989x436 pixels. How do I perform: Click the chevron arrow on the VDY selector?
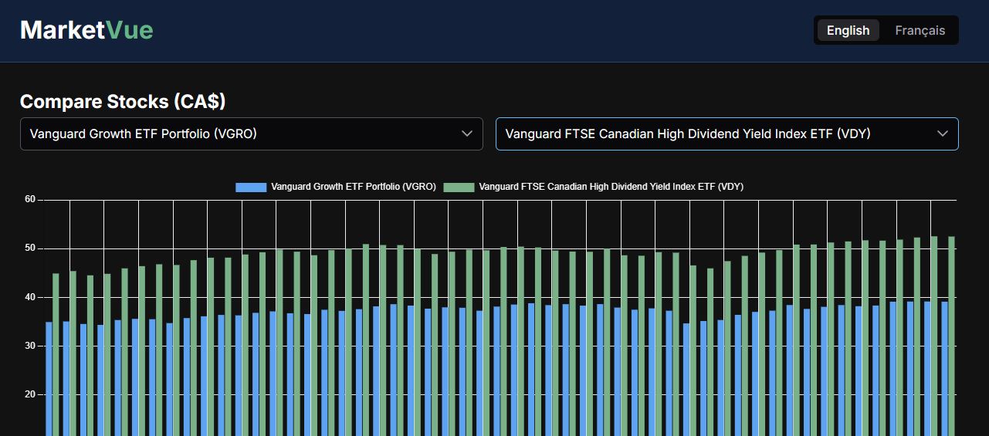942,134
